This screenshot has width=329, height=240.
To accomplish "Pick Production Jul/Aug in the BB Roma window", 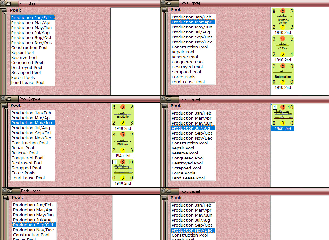I will (x=33, y=128).
